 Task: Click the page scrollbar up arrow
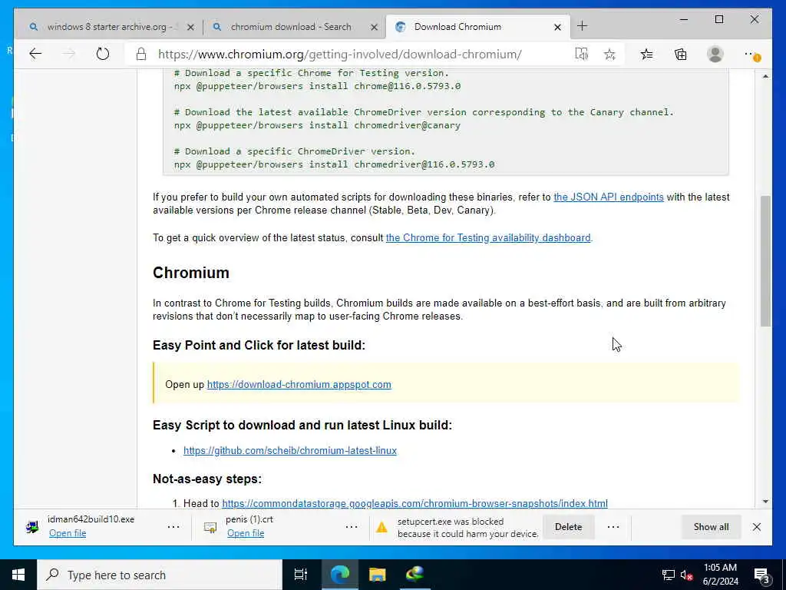pos(765,76)
